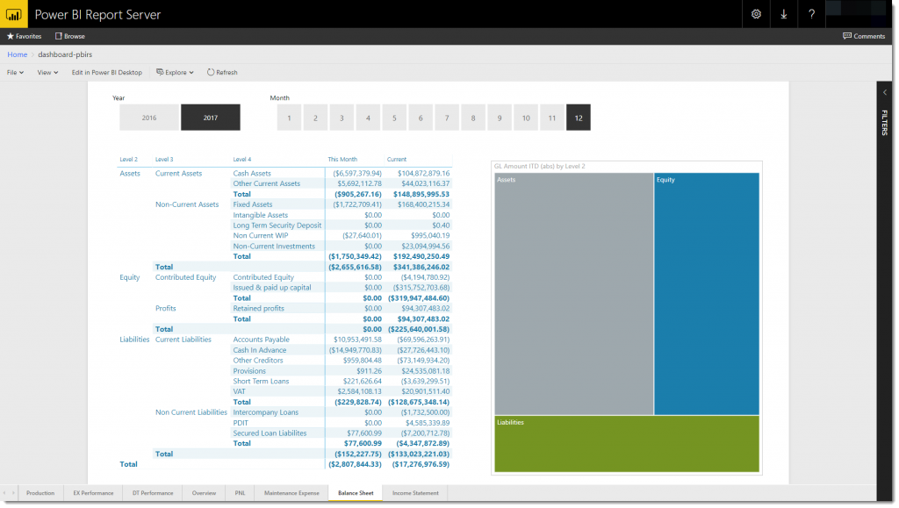Click the Level 4 column header
Viewport: 899px width, 508px height.
coord(242,160)
